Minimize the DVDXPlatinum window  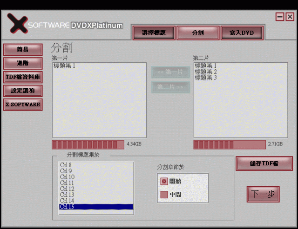click(x=280, y=17)
